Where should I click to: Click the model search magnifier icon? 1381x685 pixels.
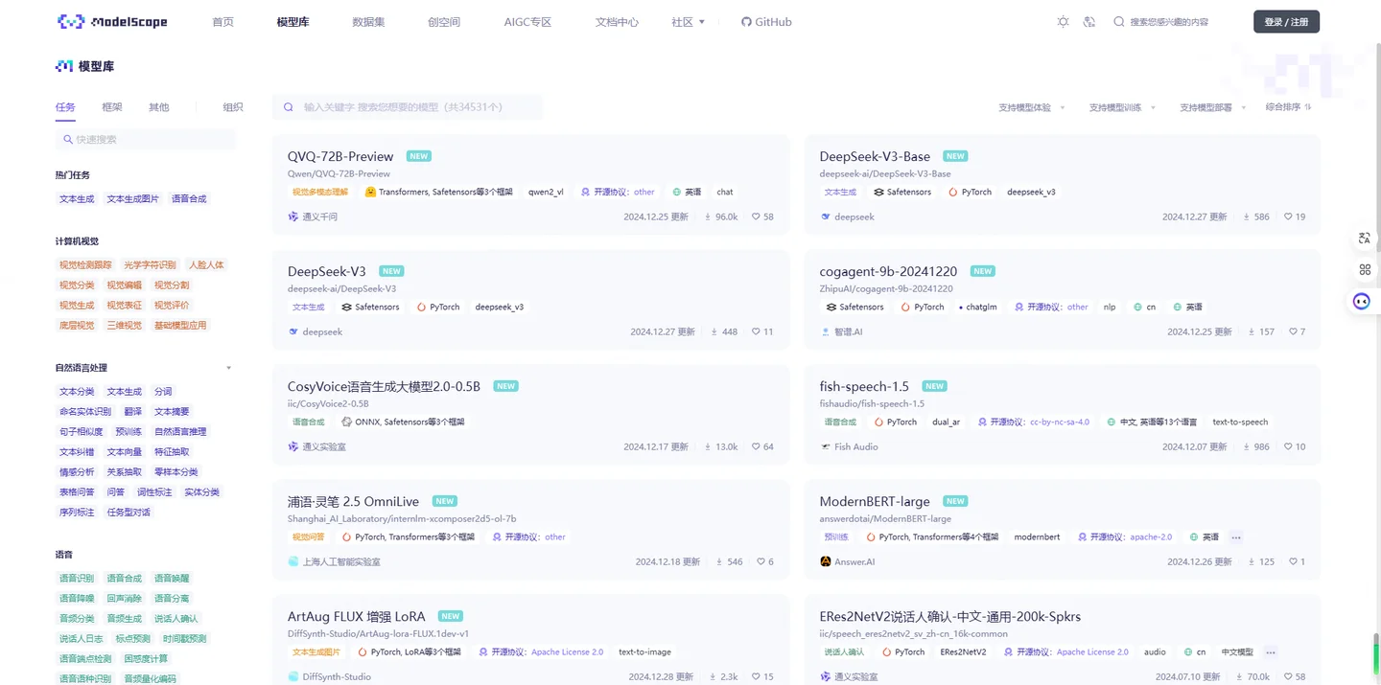(288, 107)
